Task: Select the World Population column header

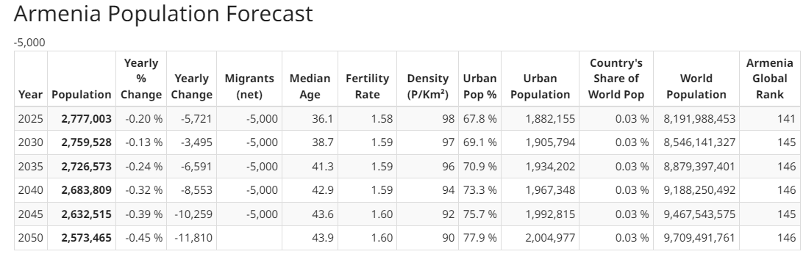Action: [x=696, y=86]
